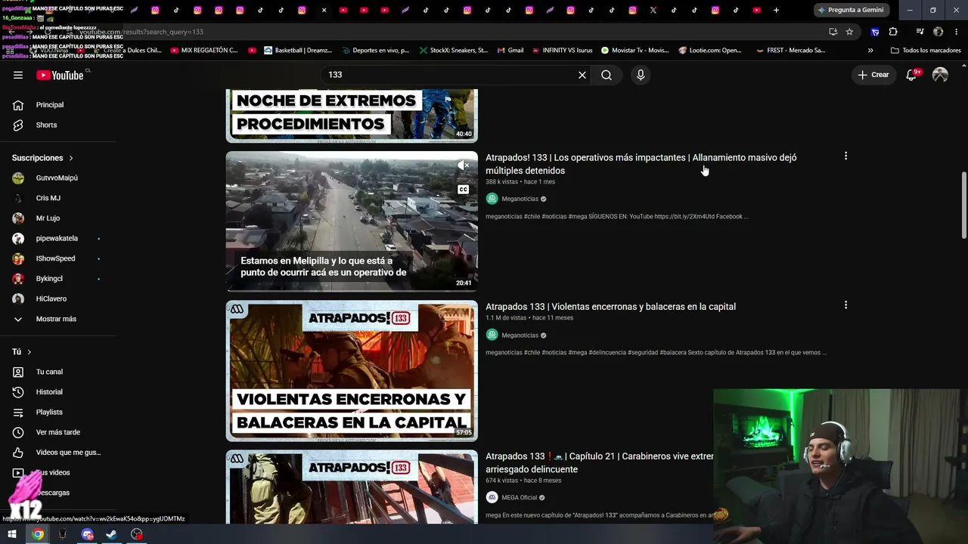Open title 'Los operativos más impactantes' video
This screenshot has height=544, width=968.
[641, 164]
